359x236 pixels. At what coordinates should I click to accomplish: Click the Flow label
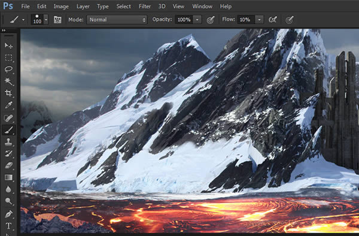pyautogui.click(x=229, y=20)
